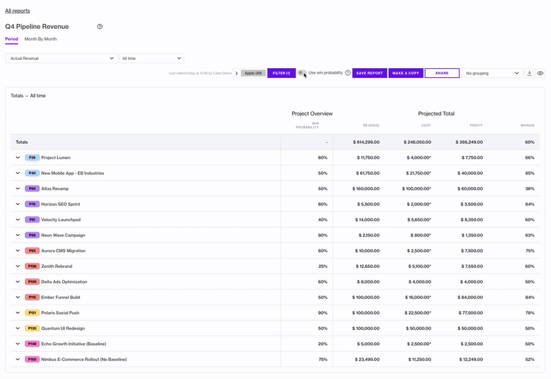The height and width of the screenshot is (379, 551).
Task: Expand the Project Lumen row
Action: pos(18,158)
